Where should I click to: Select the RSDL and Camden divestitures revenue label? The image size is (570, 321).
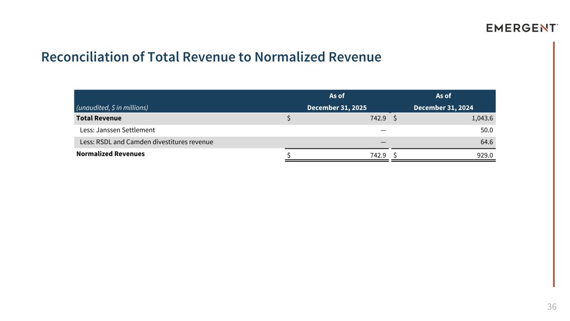146,142
